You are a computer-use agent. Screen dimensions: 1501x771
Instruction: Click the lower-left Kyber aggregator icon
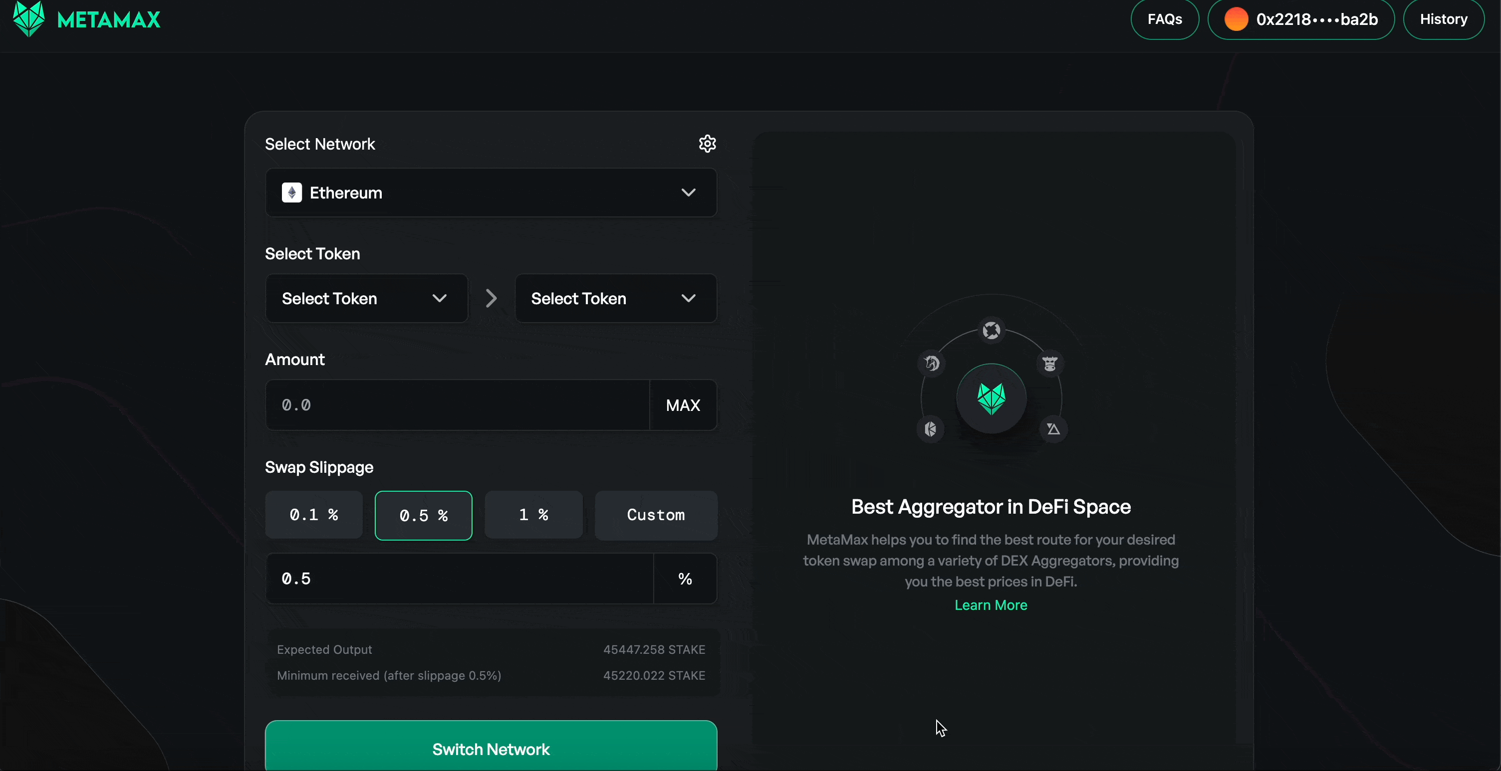[x=930, y=430]
